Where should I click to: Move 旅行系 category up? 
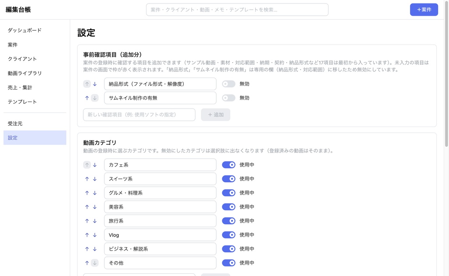pos(87,221)
